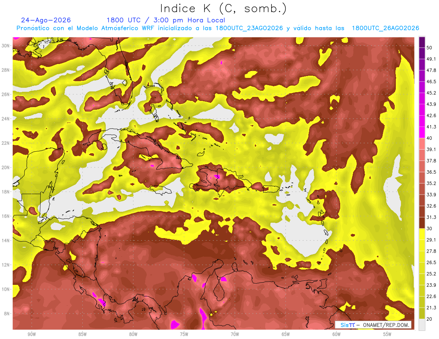Click the time label '1800 UTC / 3:00 pm Hora Local'
Screen dimensions: 439x339
pyautogui.click(x=166, y=20)
